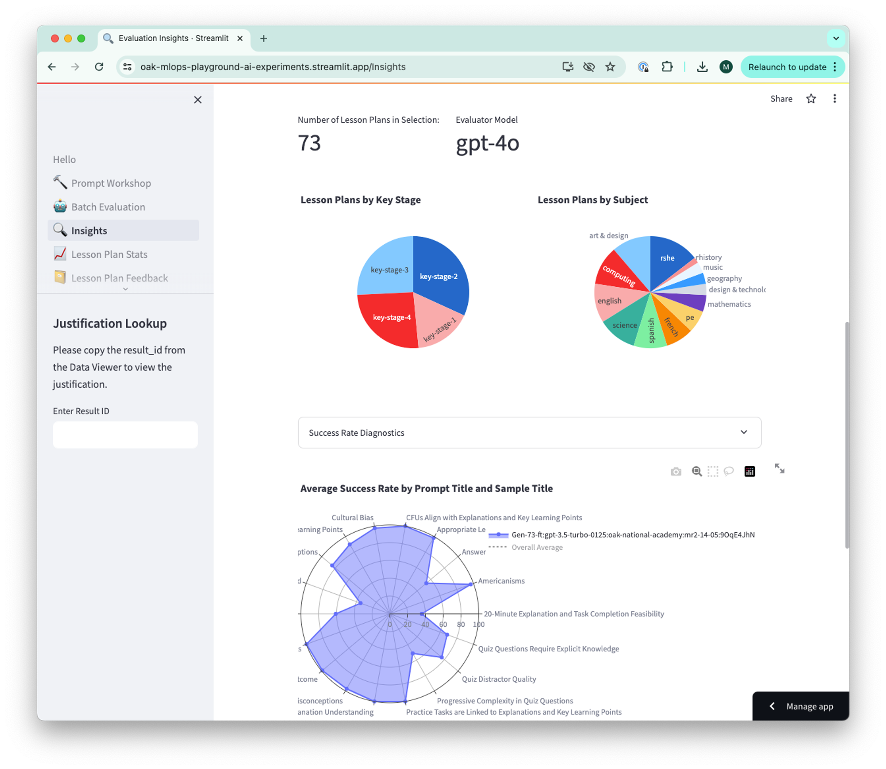Favorite the app with the star icon
The height and width of the screenshot is (769, 886).
(x=811, y=99)
